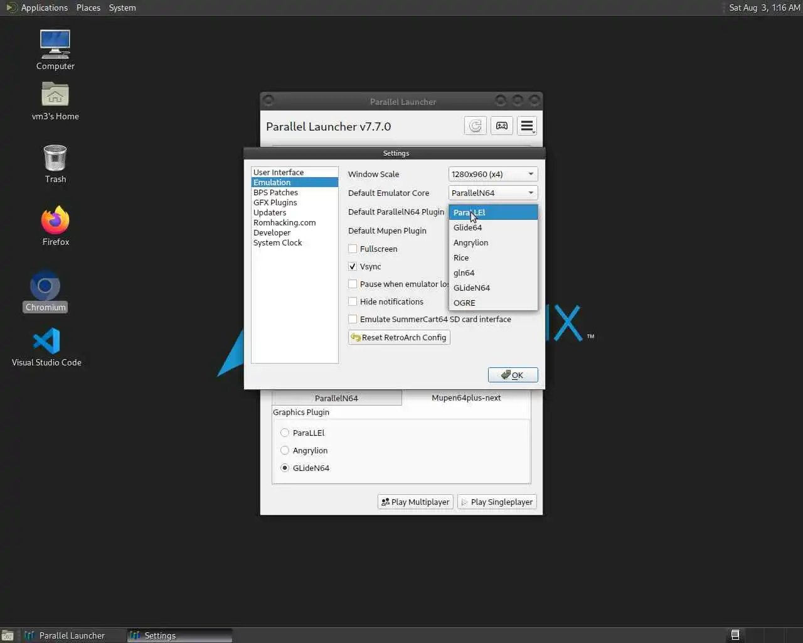
Task: Switch to the Mupen64plus-next tab
Action: tap(466, 397)
